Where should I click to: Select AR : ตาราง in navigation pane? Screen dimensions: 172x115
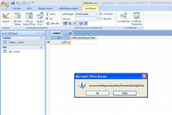pyautogui.click(x=15, y=52)
